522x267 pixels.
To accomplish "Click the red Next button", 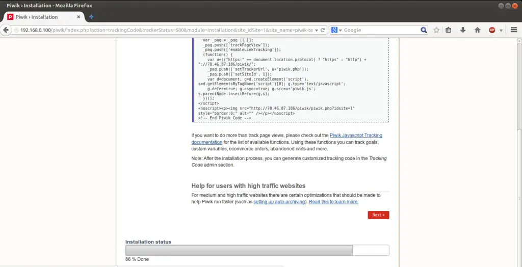I will coord(378,215).
